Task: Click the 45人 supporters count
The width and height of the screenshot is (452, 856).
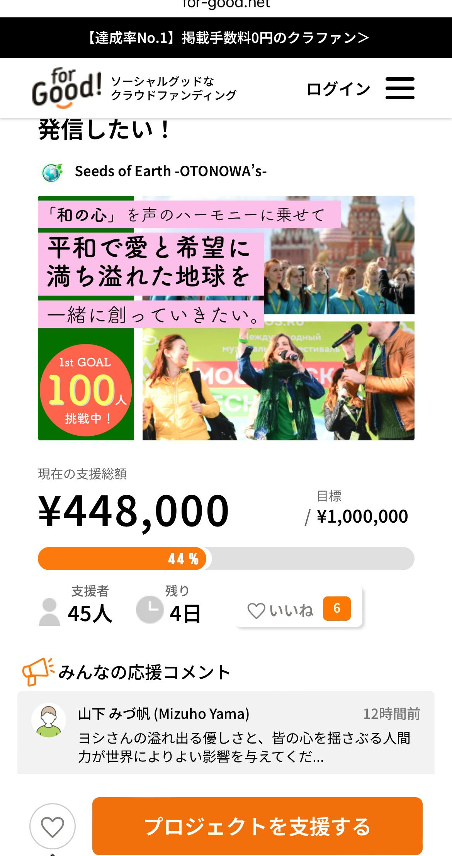Action: (x=90, y=613)
